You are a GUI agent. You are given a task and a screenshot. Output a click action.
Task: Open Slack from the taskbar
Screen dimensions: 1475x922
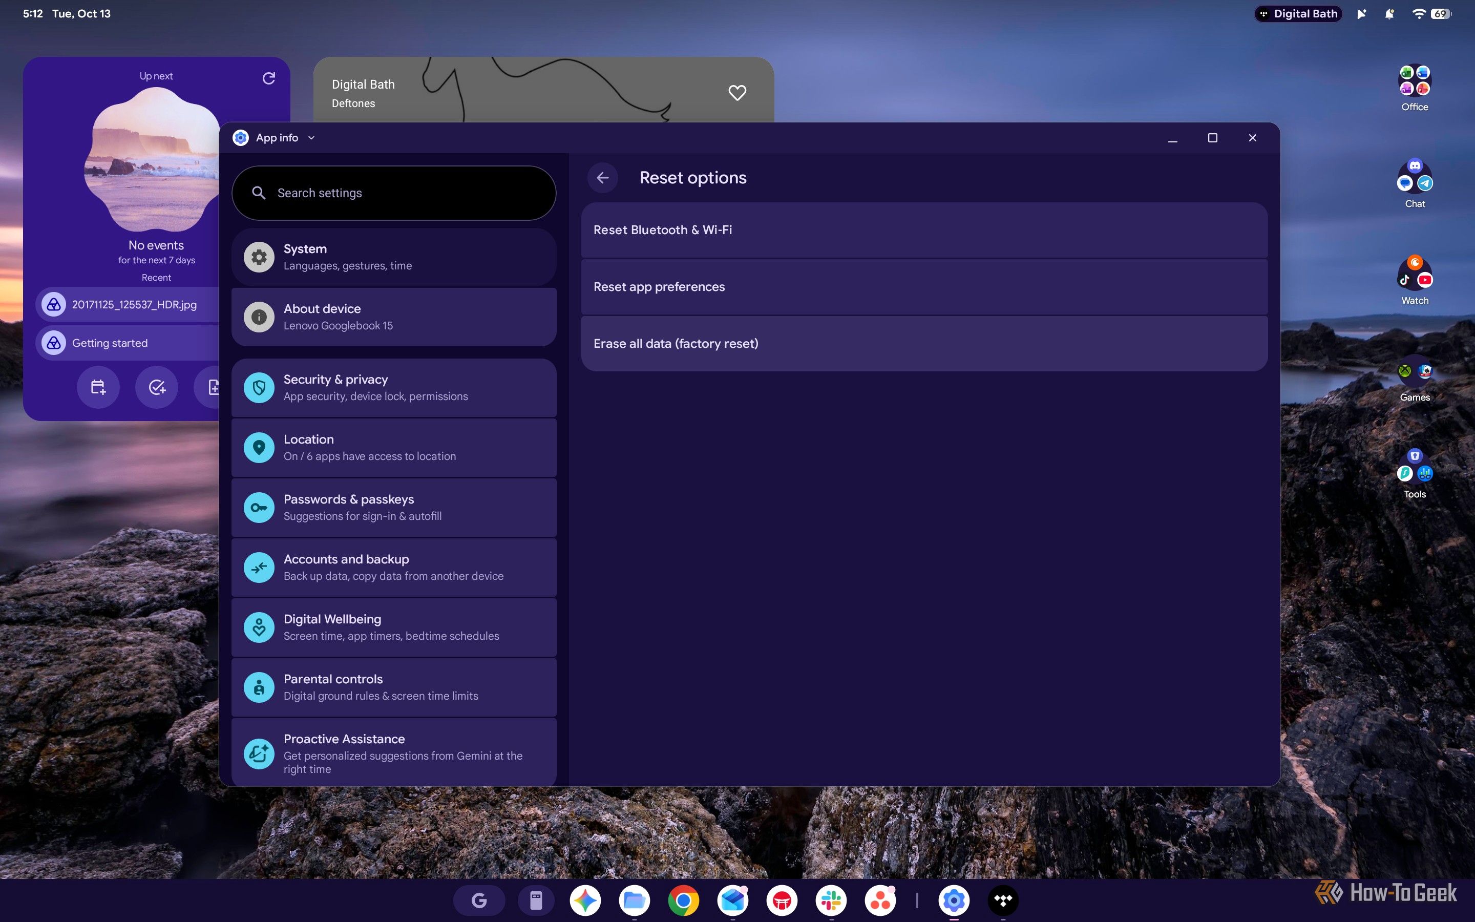[x=831, y=900]
